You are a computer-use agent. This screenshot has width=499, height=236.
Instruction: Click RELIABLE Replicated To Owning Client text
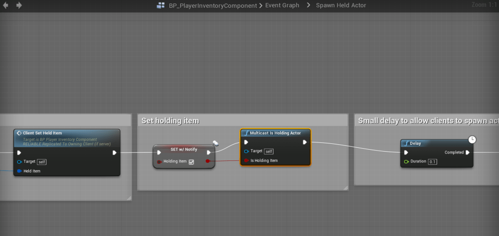pos(67,144)
